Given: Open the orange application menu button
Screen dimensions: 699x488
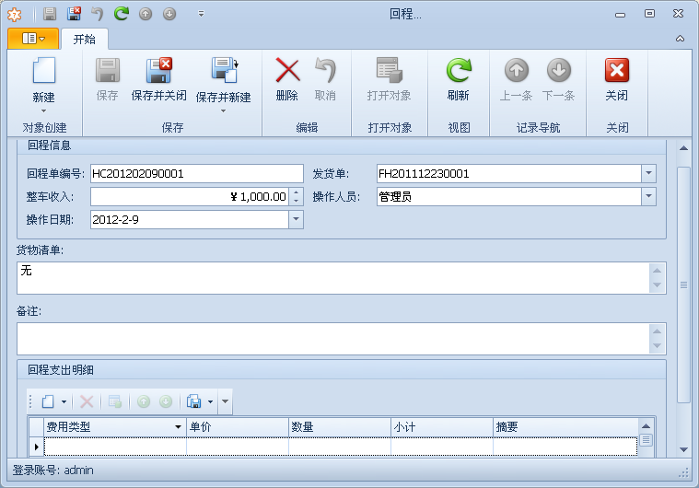Looking at the screenshot, I should coord(33,39).
